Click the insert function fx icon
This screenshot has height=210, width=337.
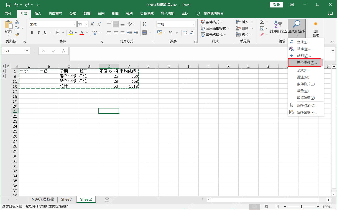pos(63,51)
